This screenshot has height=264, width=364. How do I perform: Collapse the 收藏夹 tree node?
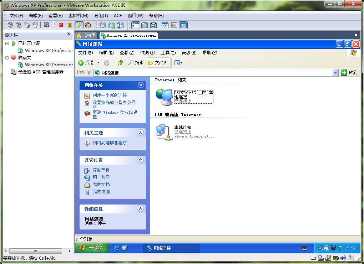[x=7, y=58]
